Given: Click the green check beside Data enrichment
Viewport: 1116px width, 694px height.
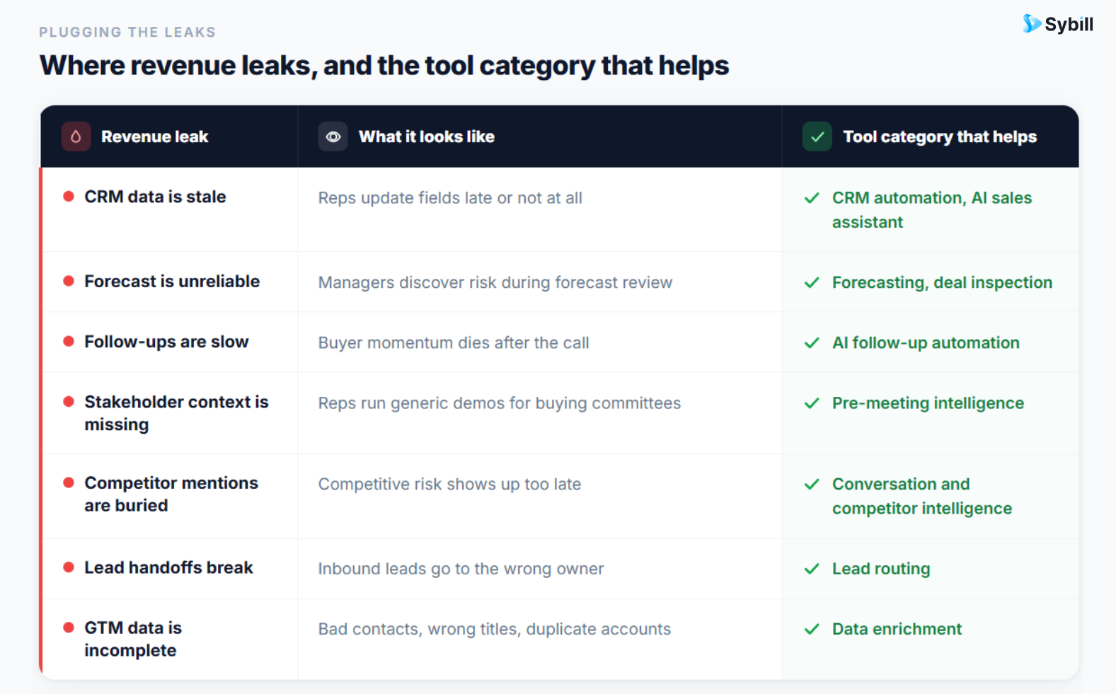Looking at the screenshot, I should 812,629.
